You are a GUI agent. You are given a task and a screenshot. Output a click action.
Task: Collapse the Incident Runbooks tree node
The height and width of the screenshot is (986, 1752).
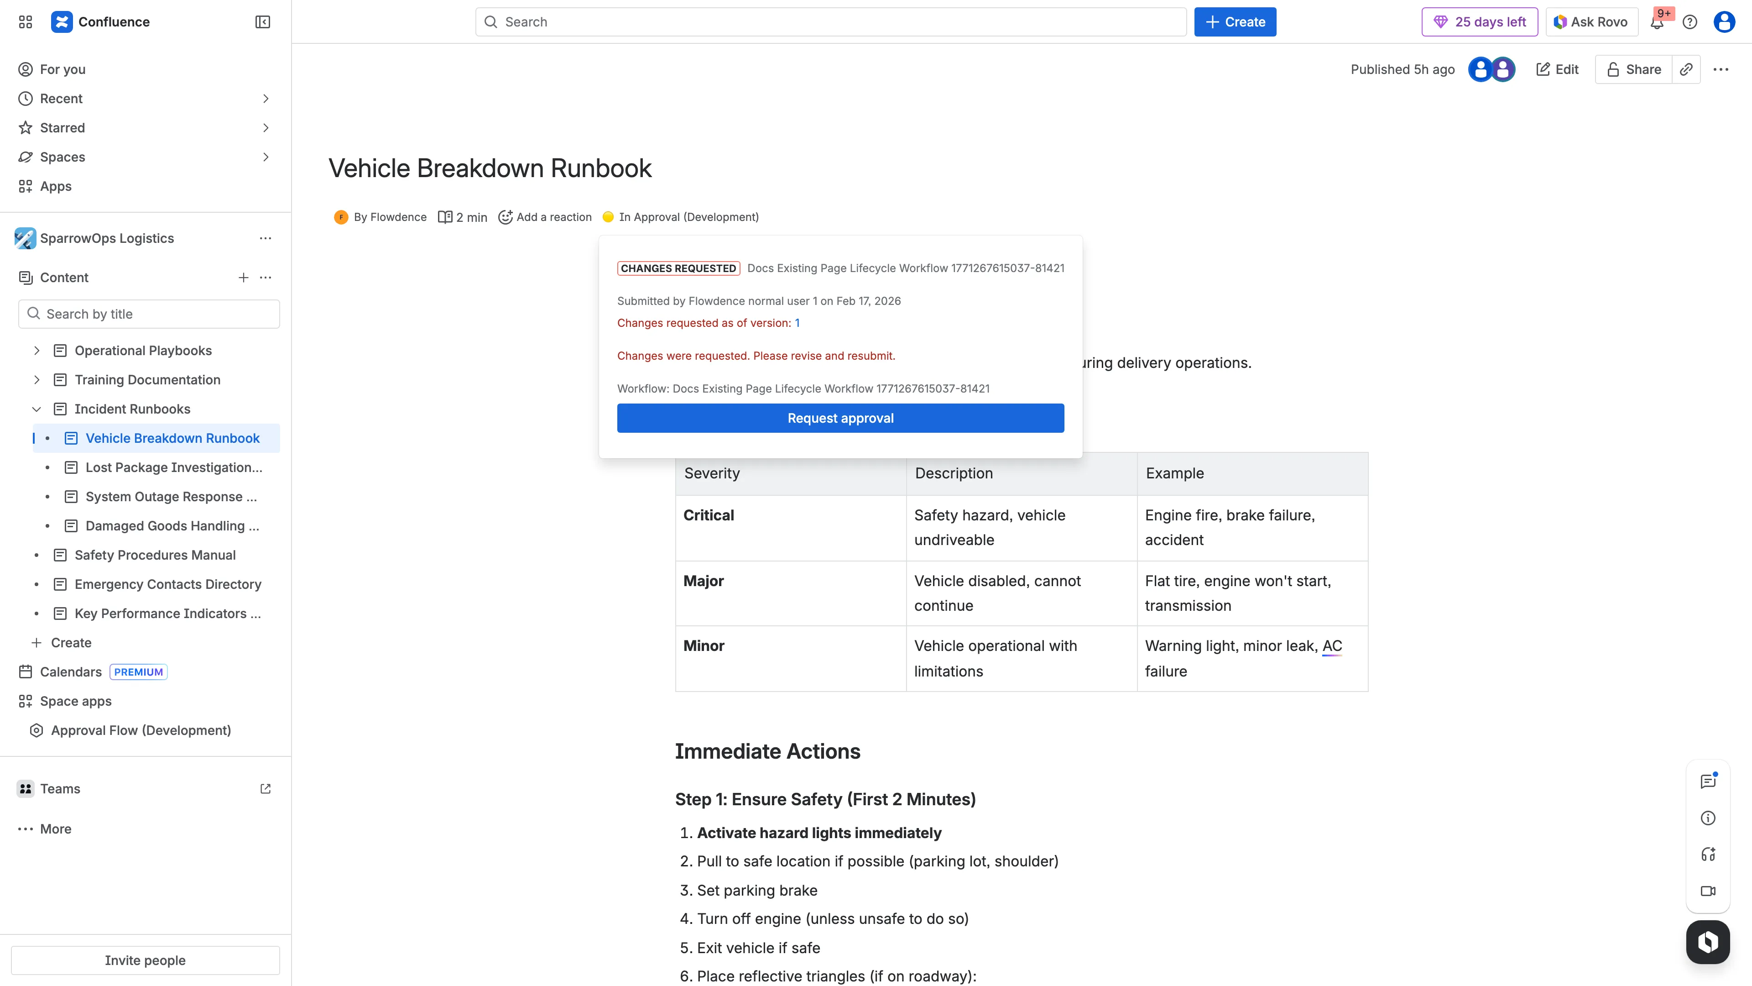coord(36,409)
